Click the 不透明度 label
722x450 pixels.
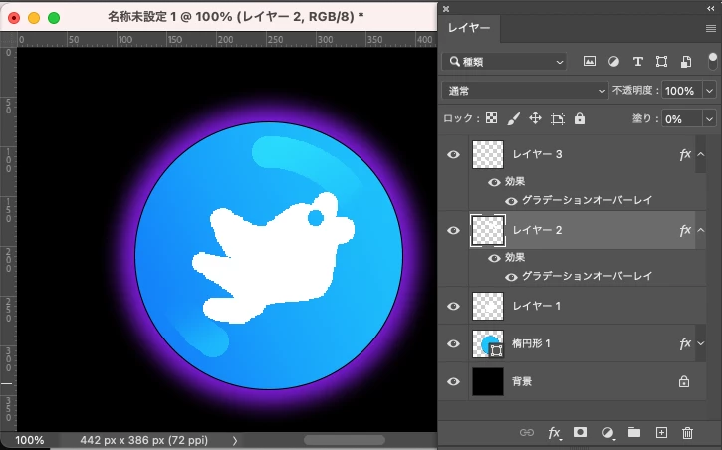click(x=635, y=91)
